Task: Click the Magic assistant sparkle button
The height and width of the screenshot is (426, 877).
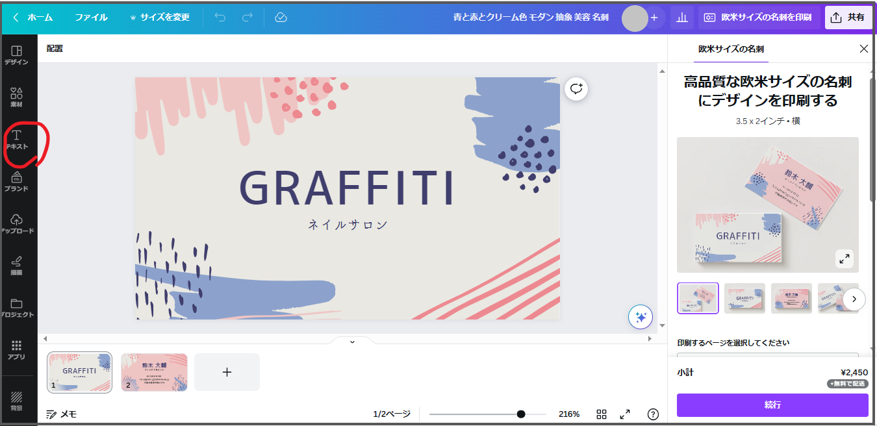Action: (640, 317)
